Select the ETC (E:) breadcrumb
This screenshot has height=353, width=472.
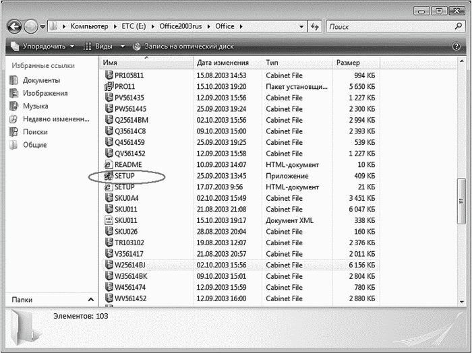[134, 26]
